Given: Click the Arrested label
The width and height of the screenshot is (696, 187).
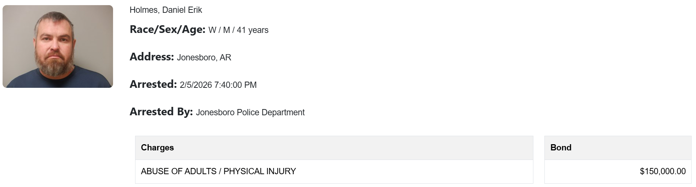Looking at the screenshot, I should point(153,85).
